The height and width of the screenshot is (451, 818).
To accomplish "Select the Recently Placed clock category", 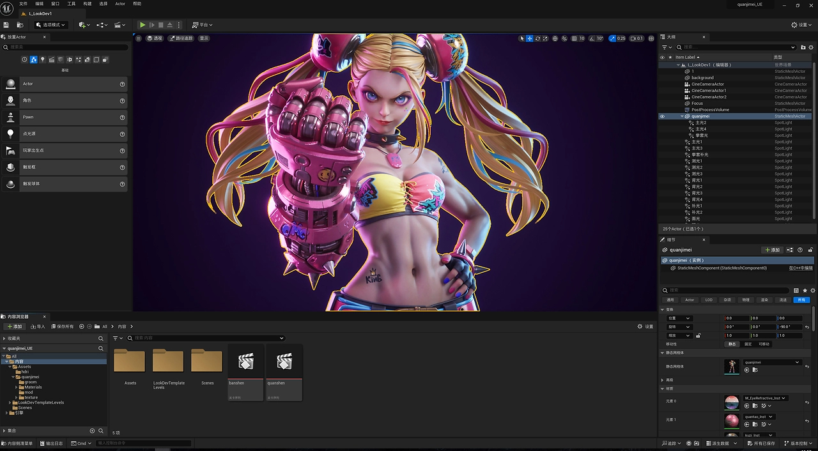I will pyautogui.click(x=25, y=59).
